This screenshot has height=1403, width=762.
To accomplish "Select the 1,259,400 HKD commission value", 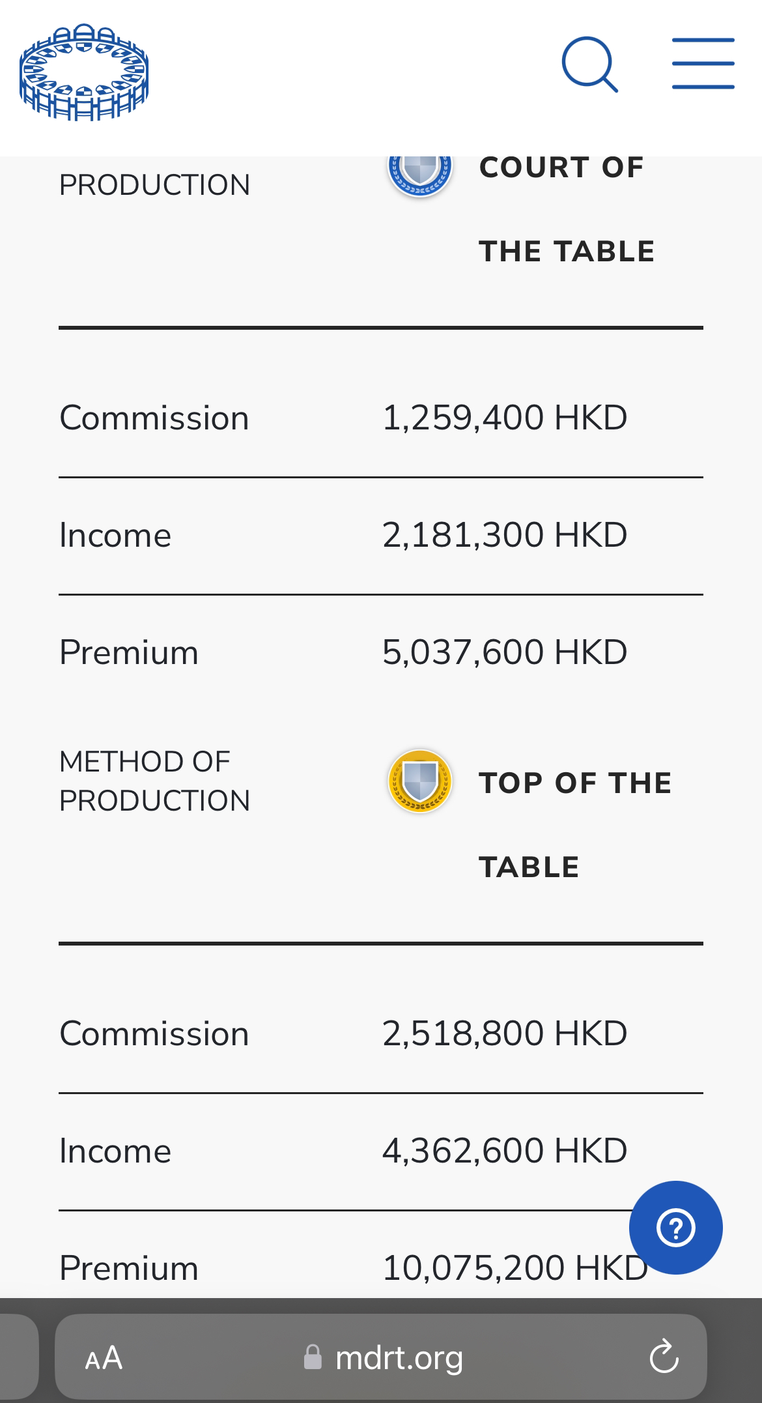I will (x=505, y=418).
